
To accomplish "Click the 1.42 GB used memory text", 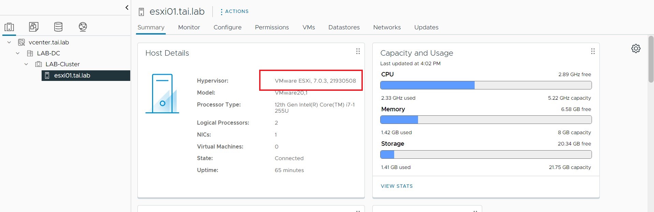I will [396, 132].
